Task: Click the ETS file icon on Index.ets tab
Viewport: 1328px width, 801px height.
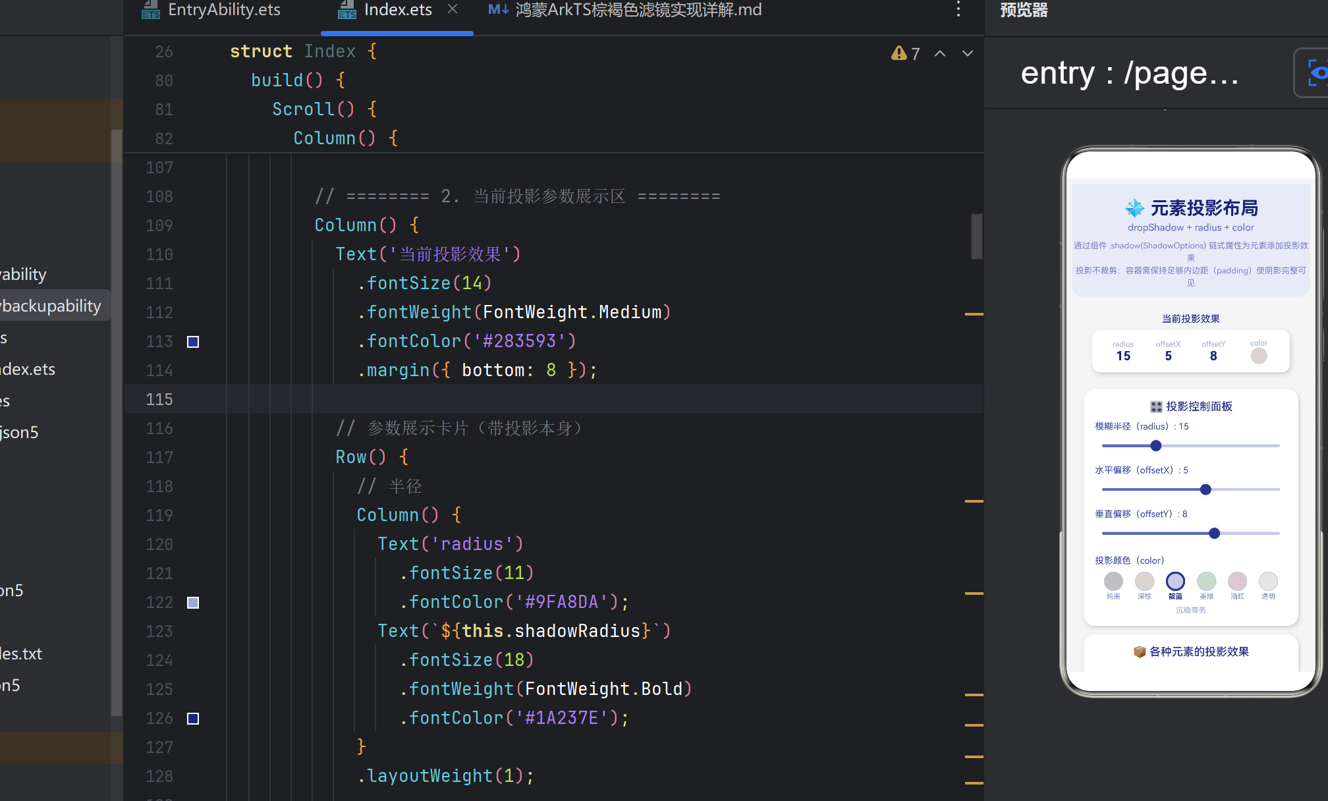Action: point(347,10)
